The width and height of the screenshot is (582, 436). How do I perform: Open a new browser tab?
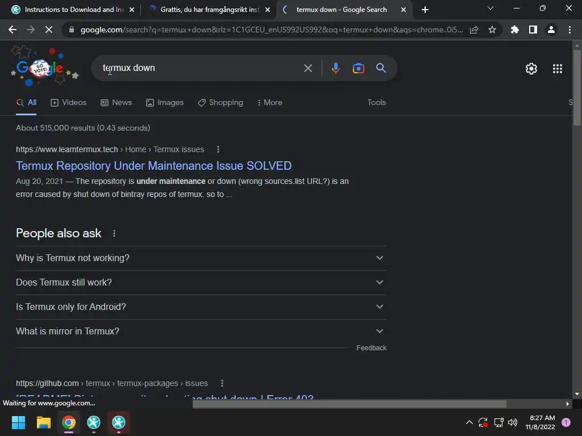coord(425,10)
